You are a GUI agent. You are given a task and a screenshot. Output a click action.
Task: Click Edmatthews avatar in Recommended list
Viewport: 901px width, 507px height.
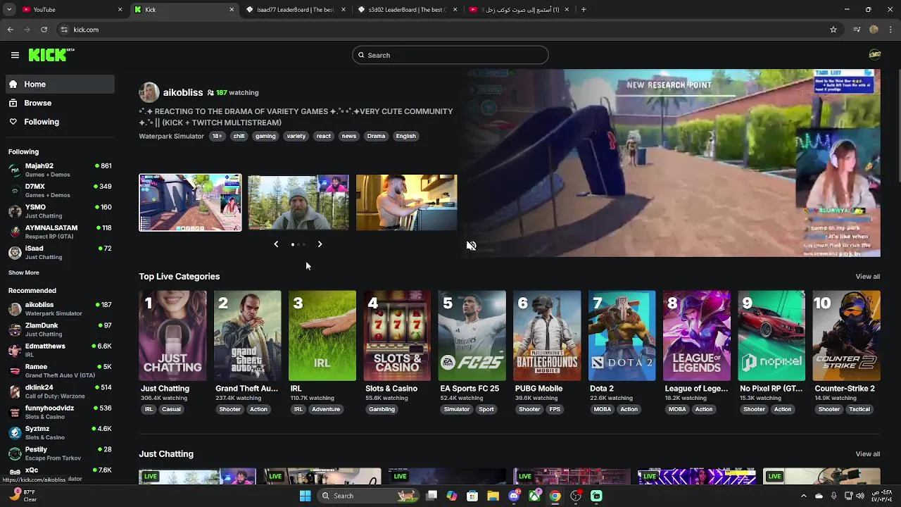tap(15, 350)
